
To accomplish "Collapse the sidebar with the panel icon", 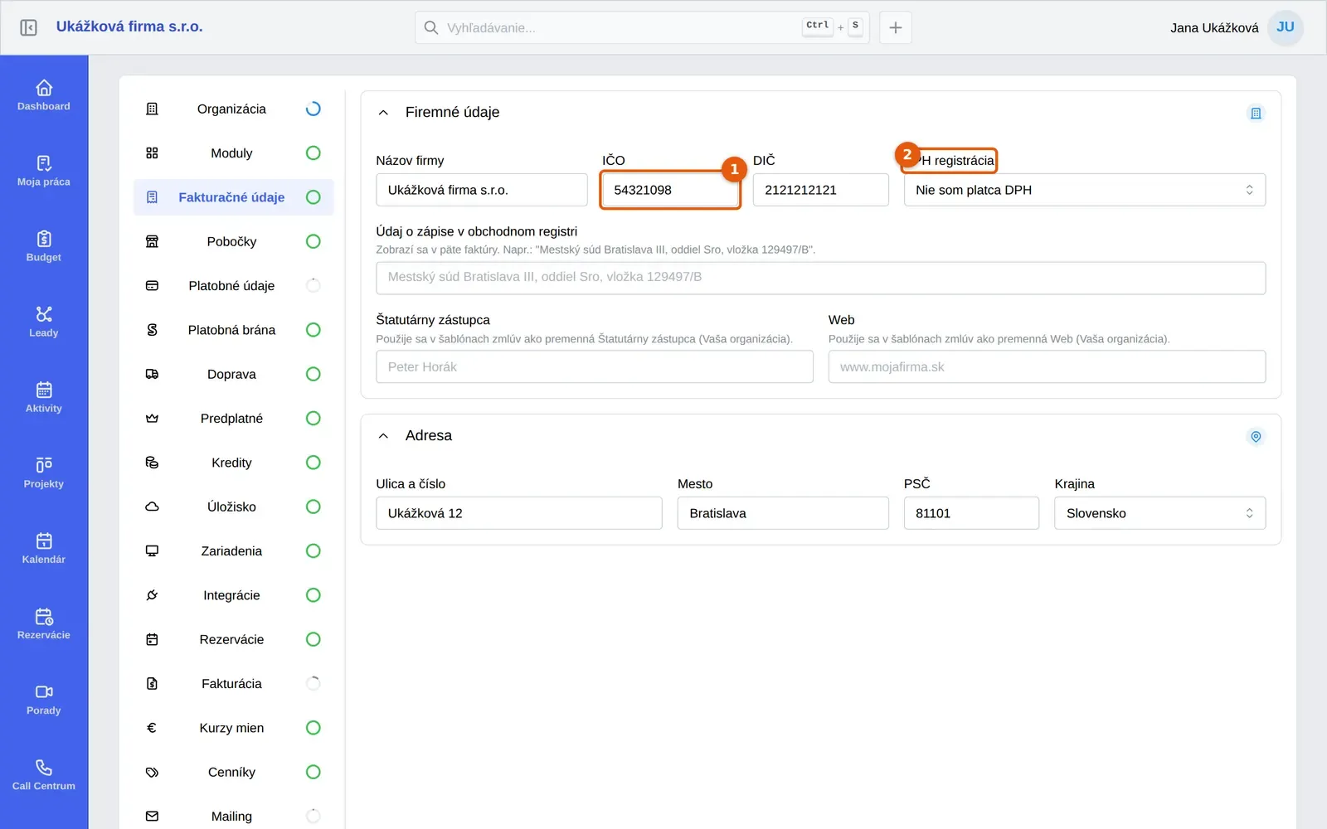I will (28, 27).
